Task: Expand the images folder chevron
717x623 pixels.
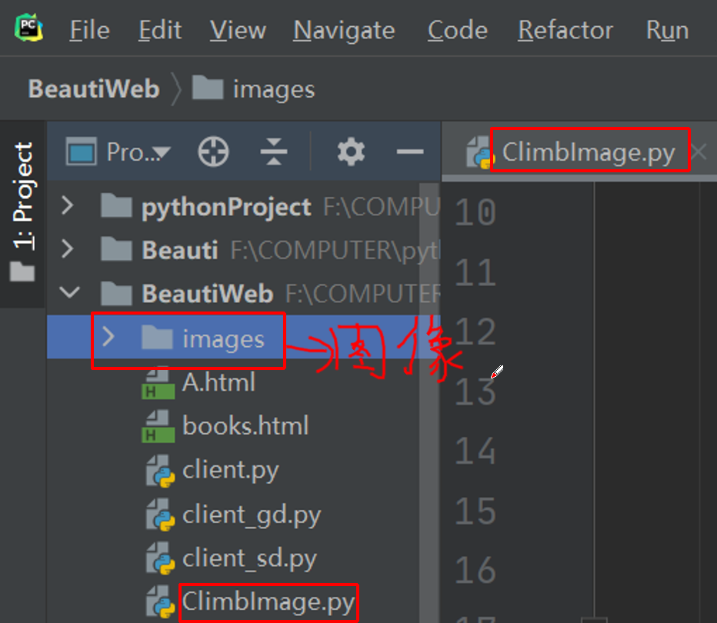Action: [109, 338]
